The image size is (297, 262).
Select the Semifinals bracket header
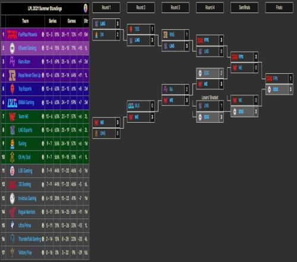(245, 8)
